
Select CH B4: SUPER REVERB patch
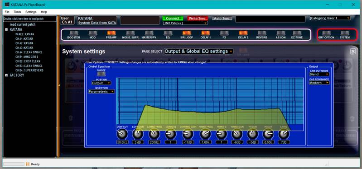29,70
